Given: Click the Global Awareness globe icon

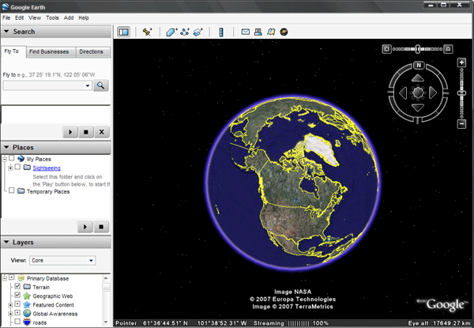Looking at the screenshot, I should [27, 314].
